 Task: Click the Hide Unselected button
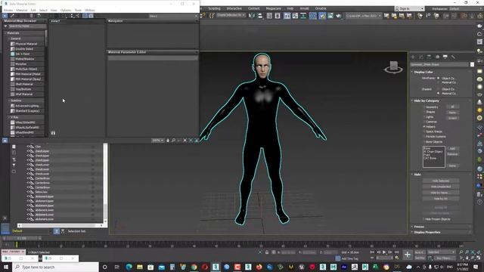(441, 187)
